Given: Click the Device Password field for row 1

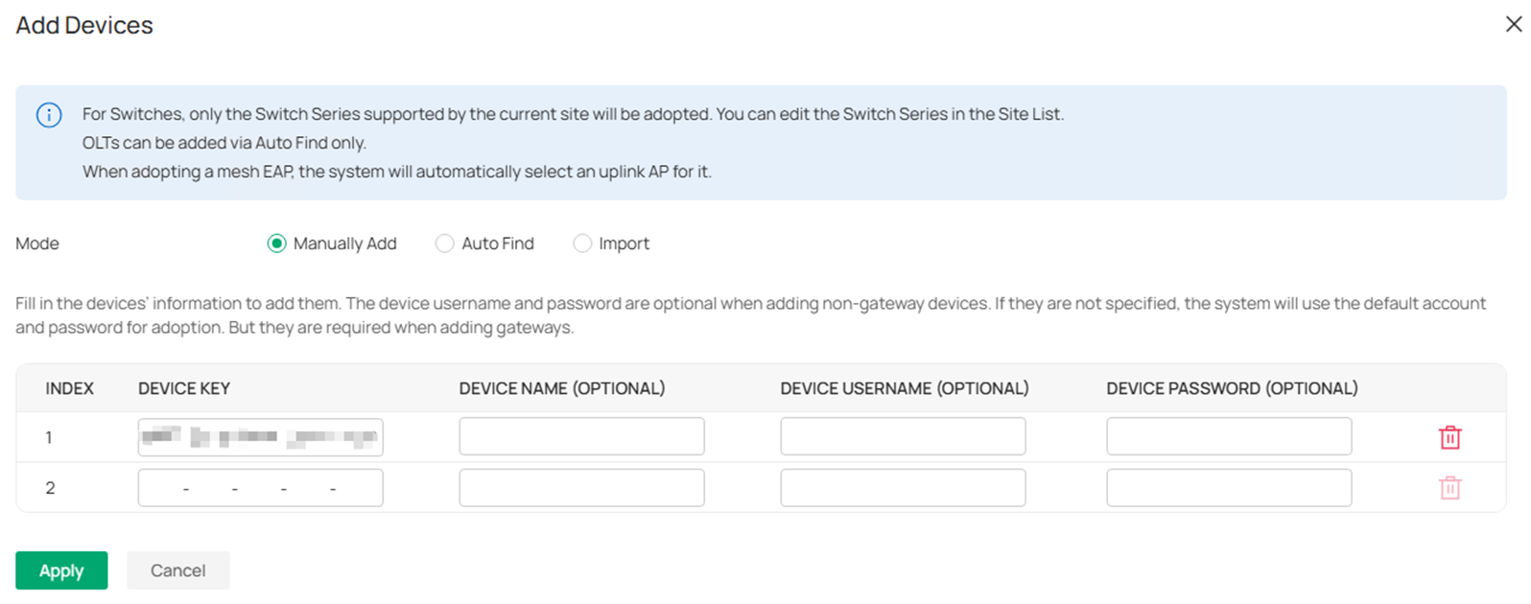Looking at the screenshot, I should (x=1229, y=435).
